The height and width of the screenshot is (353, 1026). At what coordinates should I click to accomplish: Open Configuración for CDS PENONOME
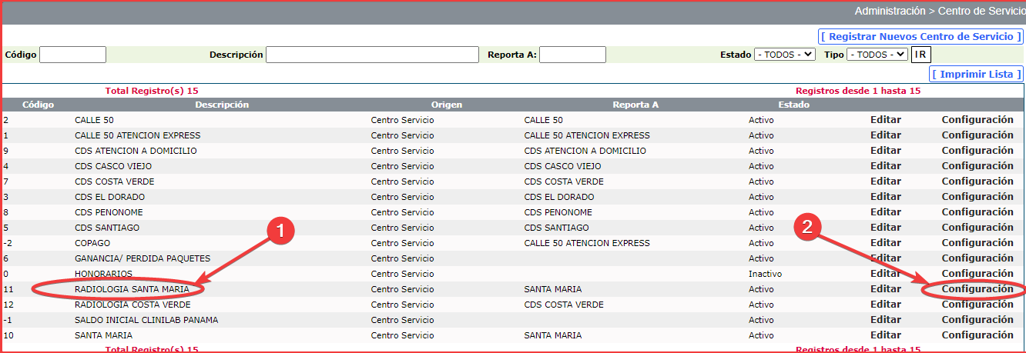(x=977, y=212)
